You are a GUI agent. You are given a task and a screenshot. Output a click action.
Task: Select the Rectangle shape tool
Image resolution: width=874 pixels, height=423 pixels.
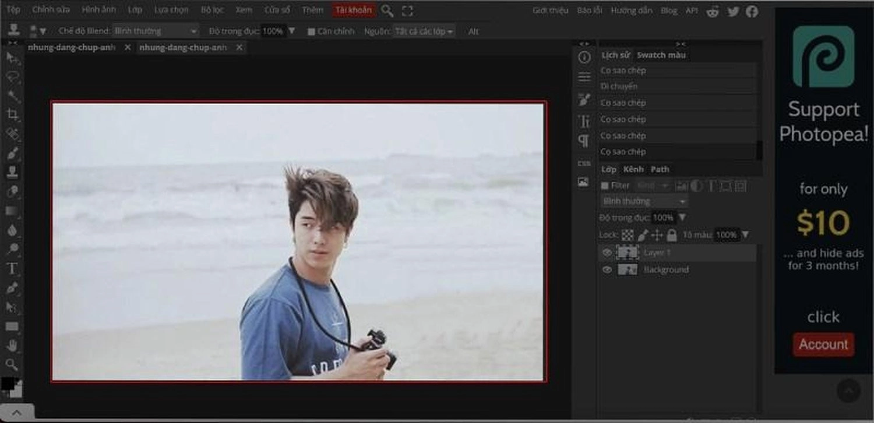(x=12, y=326)
